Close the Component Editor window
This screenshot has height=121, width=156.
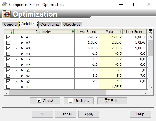click(x=149, y=4)
